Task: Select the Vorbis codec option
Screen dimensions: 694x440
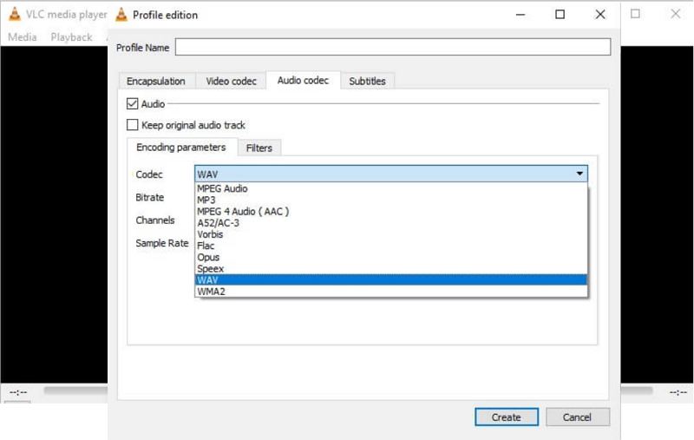Action: click(211, 234)
